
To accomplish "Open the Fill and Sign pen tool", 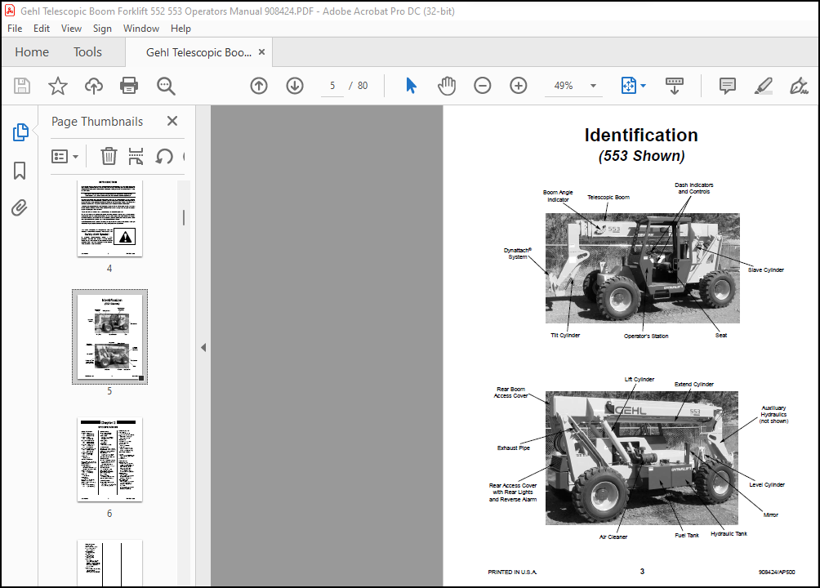I will (799, 85).
